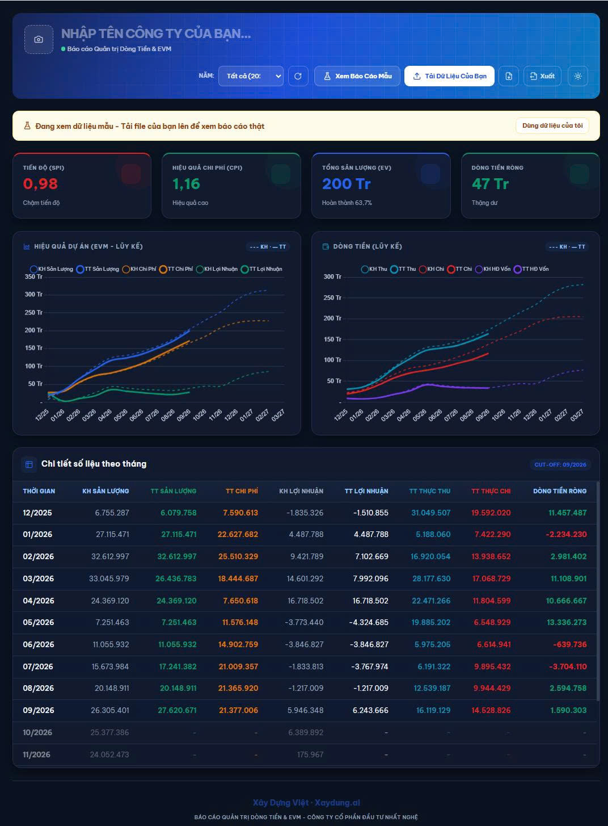This screenshot has height=826, width=608.
Task: Click the Dòng tiền ròng column header
Action: pyautogui.click(x=560, y=491)
